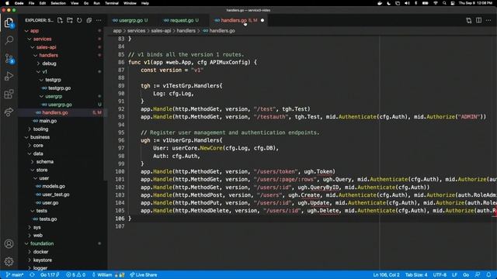Click the New File icon in Explorer
The height and width of the screenshot is (279, 497).
click(61, 20)
